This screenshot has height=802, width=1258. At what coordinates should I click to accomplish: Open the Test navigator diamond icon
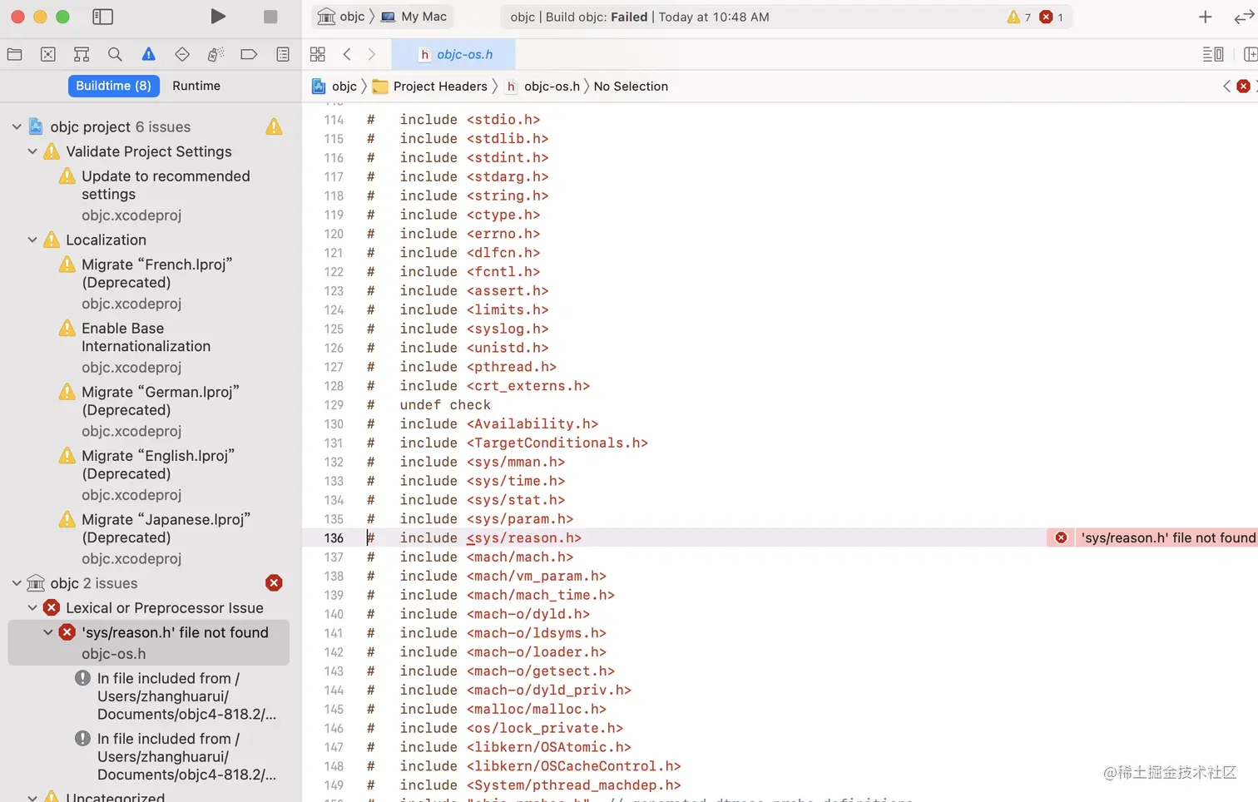tap(182, 54)
